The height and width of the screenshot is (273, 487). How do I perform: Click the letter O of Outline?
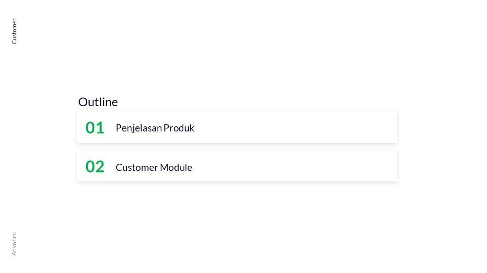pos(83,102)
